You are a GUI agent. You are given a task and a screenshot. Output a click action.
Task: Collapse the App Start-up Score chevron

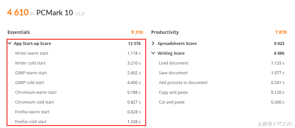pyautogui.click(x=9, y=44)
